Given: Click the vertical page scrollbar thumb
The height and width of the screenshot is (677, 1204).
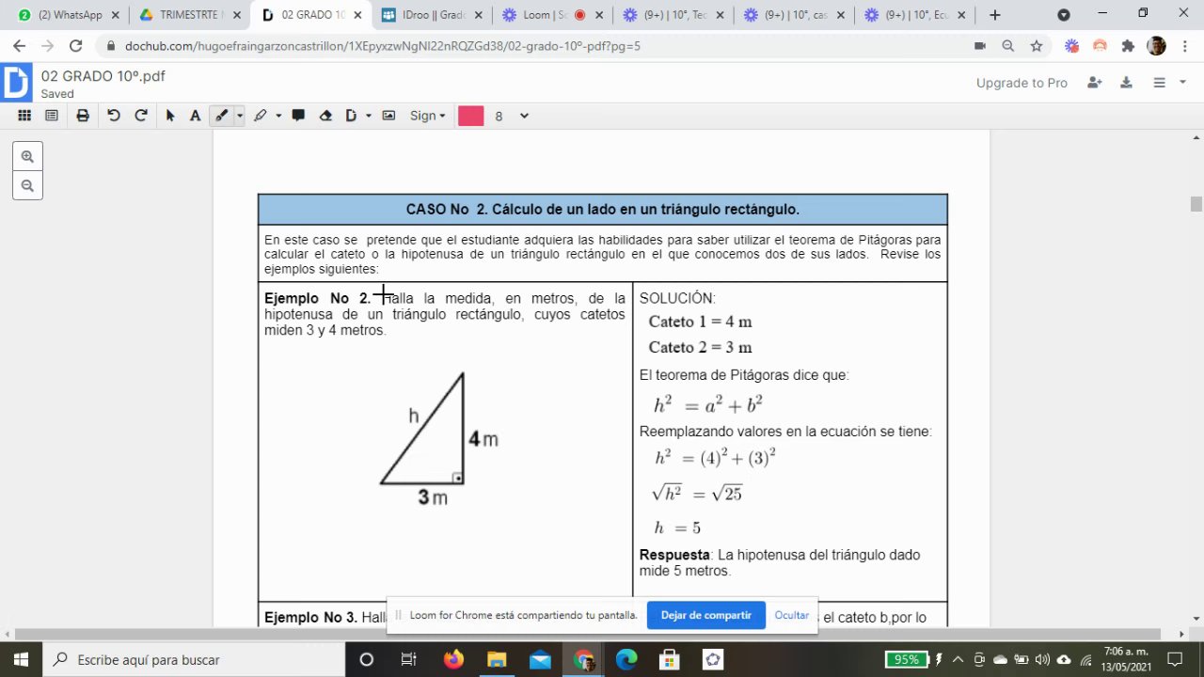Looking at the screenshot, I should tap(1196, 205).
